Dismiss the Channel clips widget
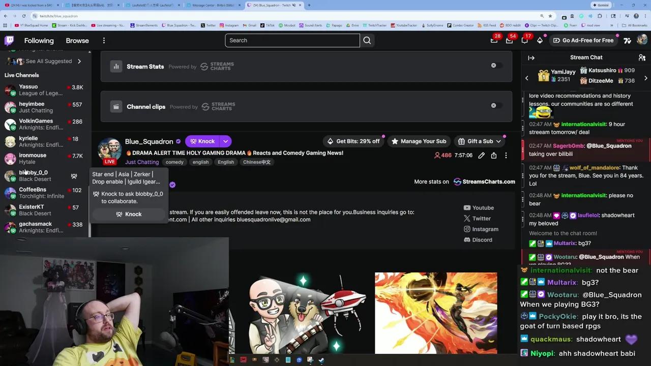651x366 pixels. [493, 105]
